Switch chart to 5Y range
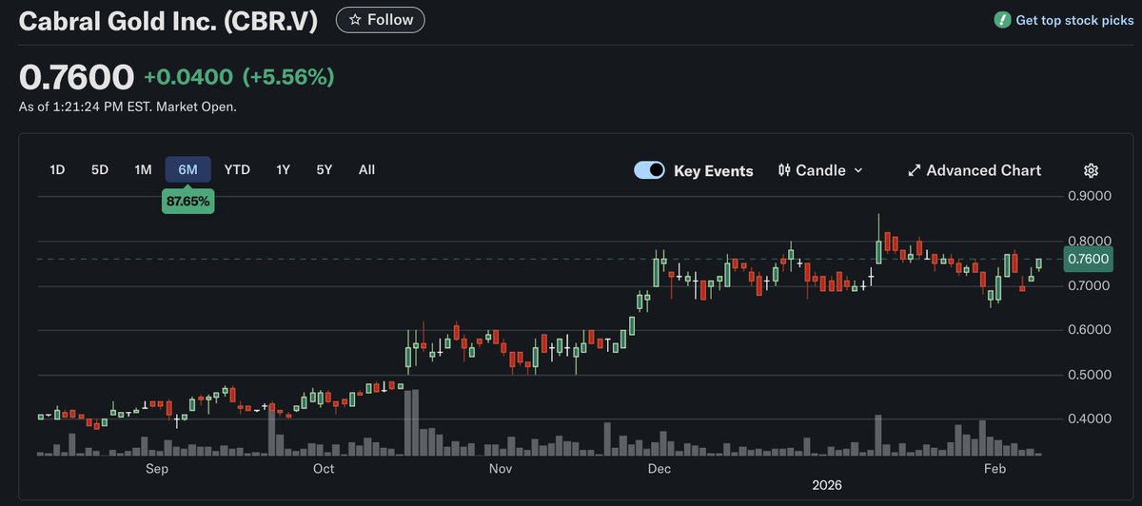Image resolution: width=1142 pixels, height=506 pixels. click(325, 170)
